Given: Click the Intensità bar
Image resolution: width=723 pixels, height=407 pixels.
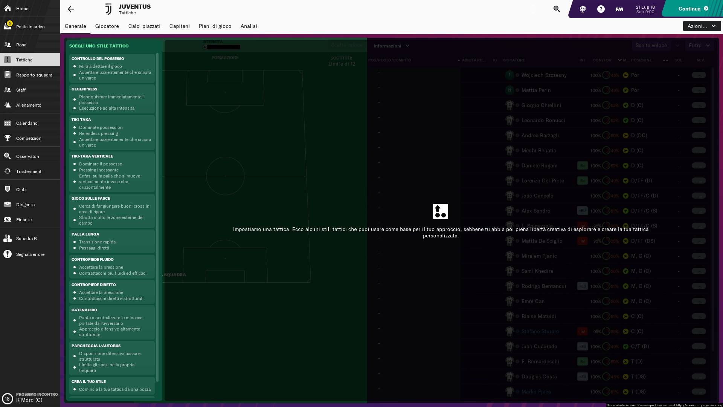Looking at the screenshot, I should click(221, 47).
